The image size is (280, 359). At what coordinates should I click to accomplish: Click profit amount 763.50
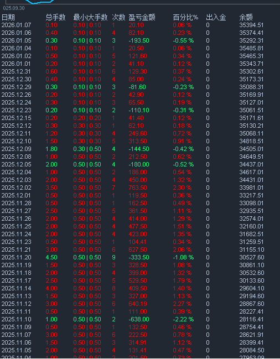coord(138,188)
